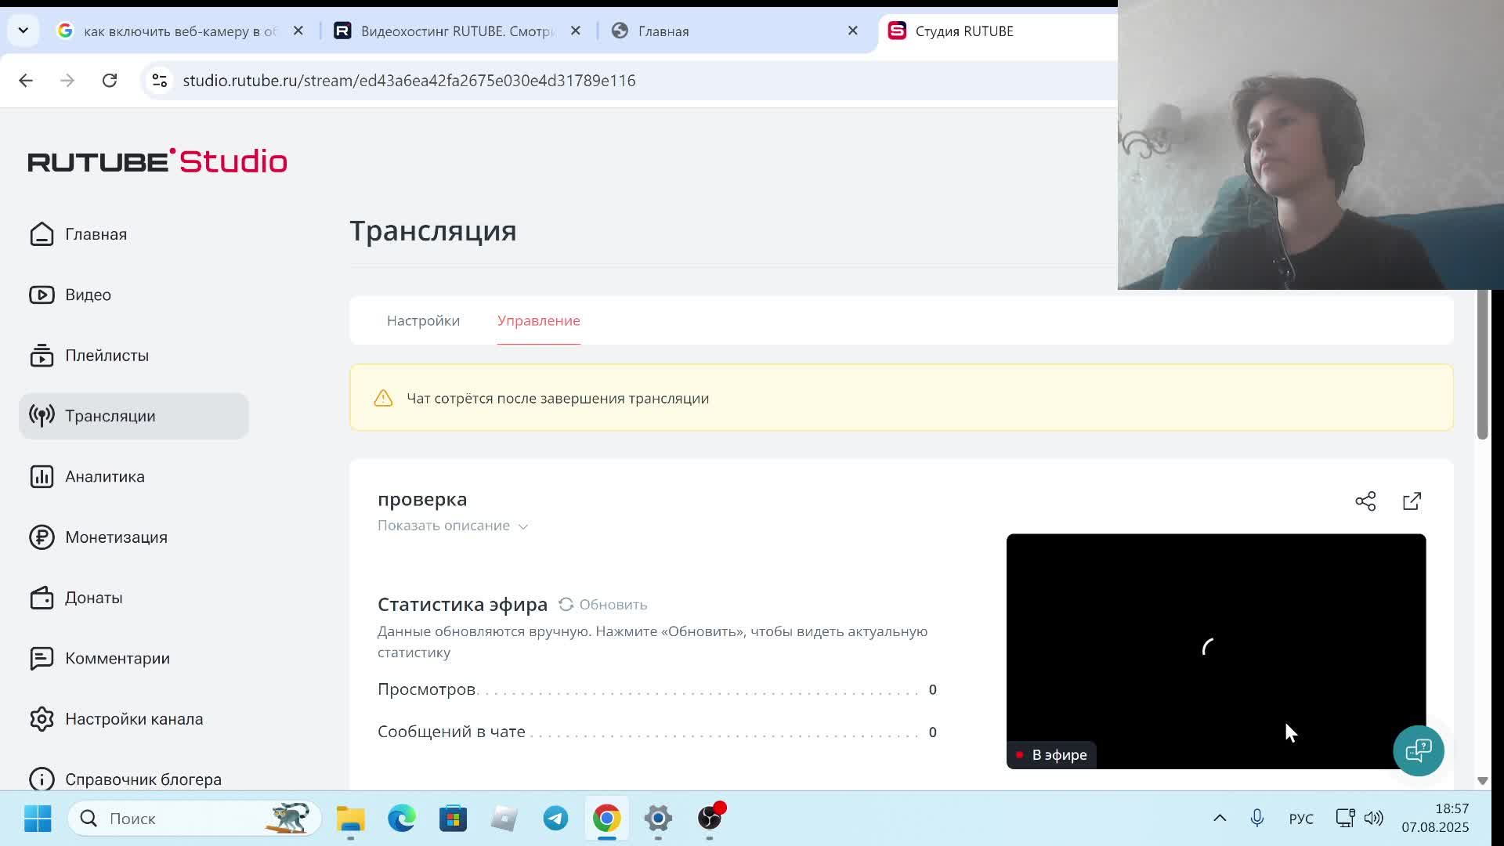
Task: Expand Показать описание chevron
Action: (523, 526)
